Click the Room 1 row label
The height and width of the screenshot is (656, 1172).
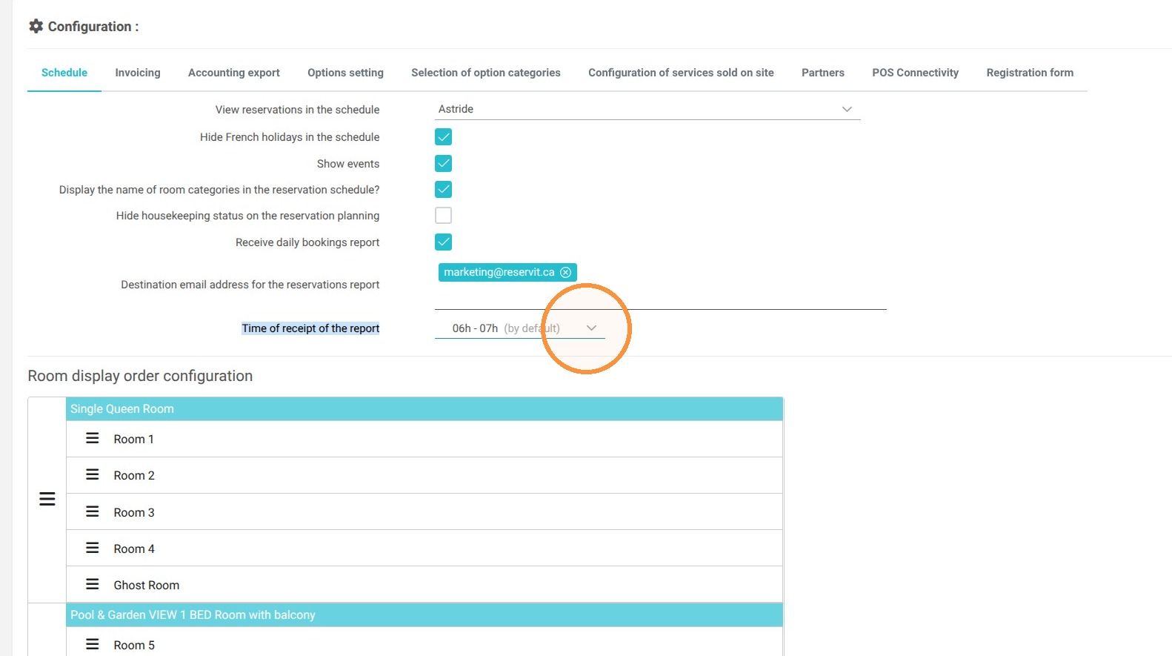tap(134, 439)
